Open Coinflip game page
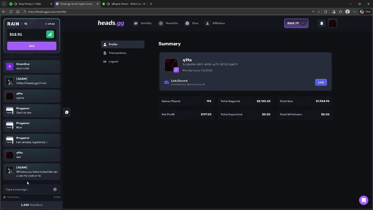 [142, 23]
